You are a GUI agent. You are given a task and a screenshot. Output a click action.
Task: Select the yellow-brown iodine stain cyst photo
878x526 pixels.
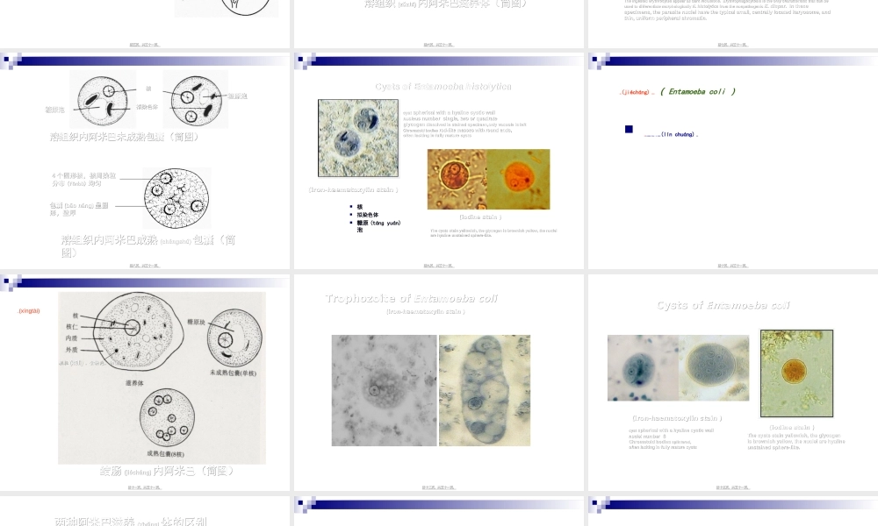pos(457,179)
